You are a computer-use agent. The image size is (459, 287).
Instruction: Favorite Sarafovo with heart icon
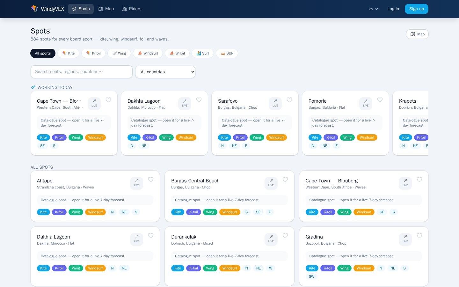289,100
